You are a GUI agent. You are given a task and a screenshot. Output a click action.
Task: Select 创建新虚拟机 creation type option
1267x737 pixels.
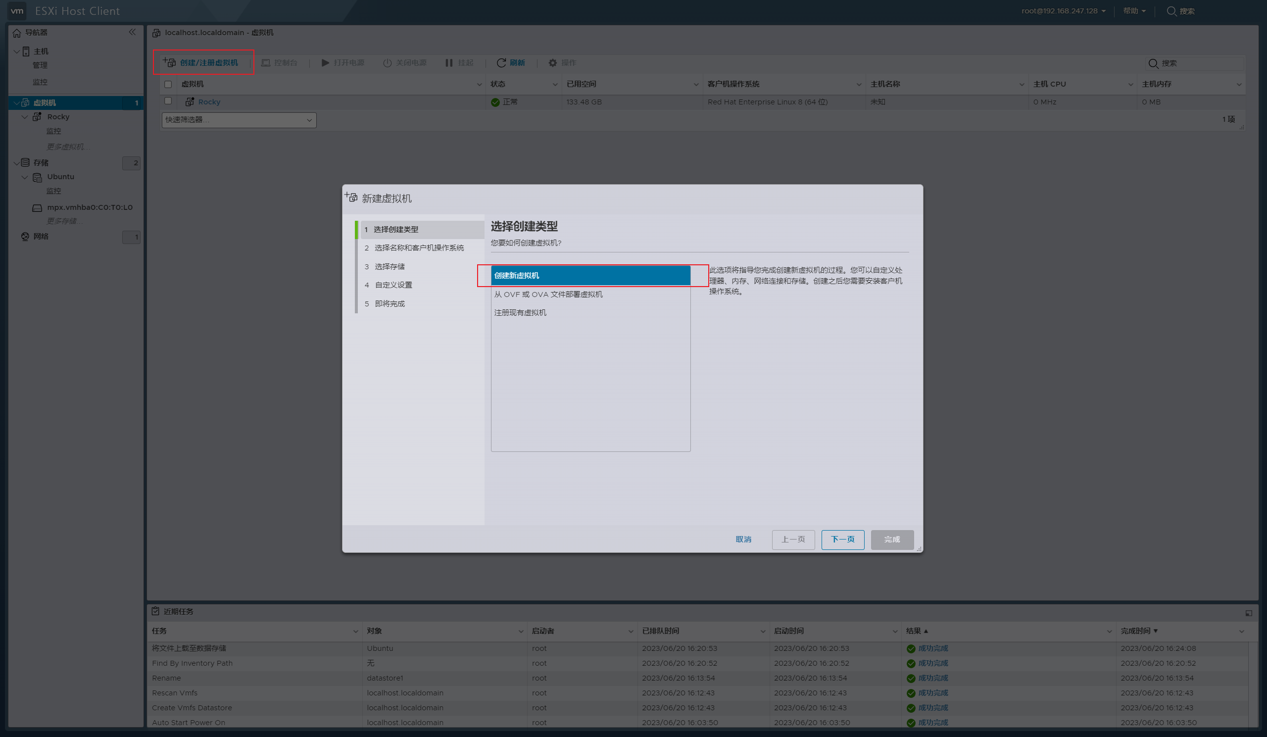pyautogui.click(x=590, y=276)
